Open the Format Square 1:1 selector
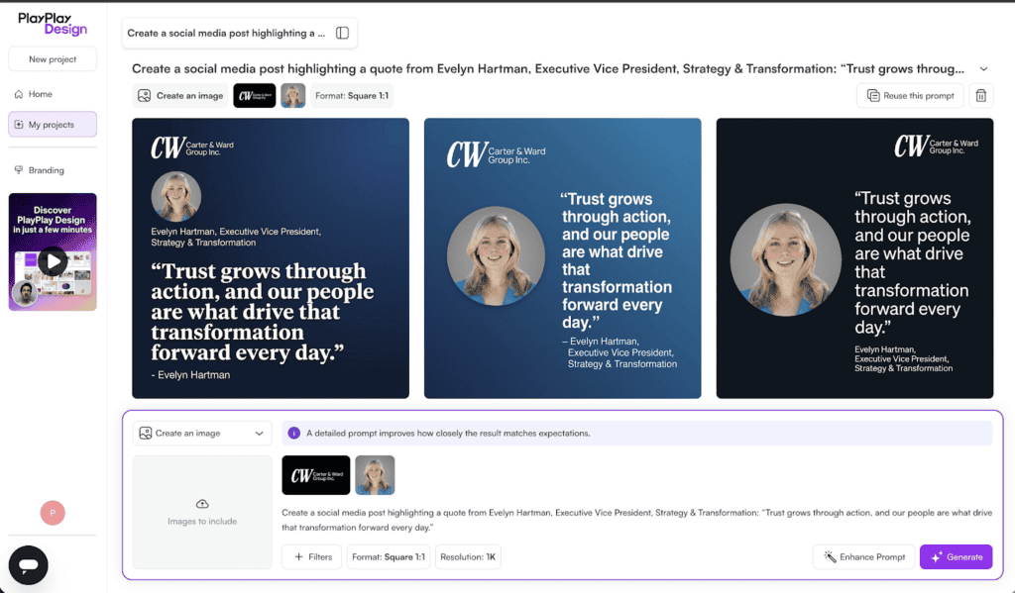Screen dimensions: 1015x593 pyautogui.click(x=388, y=556)
